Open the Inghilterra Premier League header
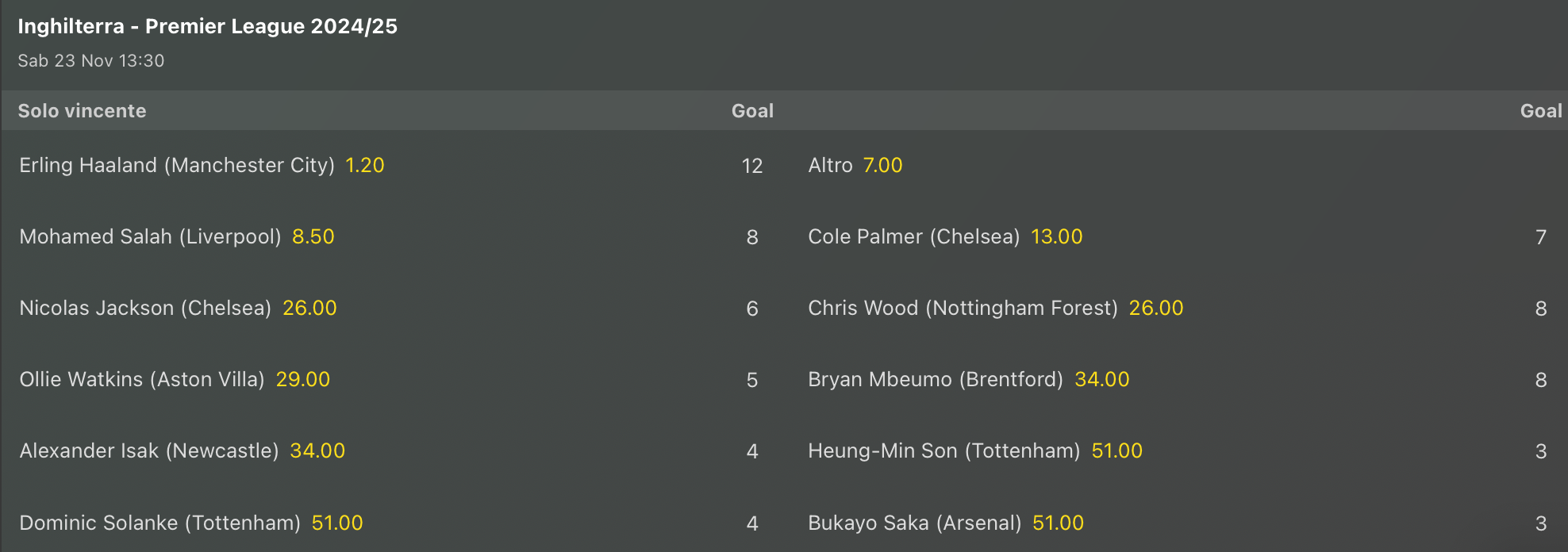Image resolution: width=1568 pixels, height=552 pixels. 207,26
